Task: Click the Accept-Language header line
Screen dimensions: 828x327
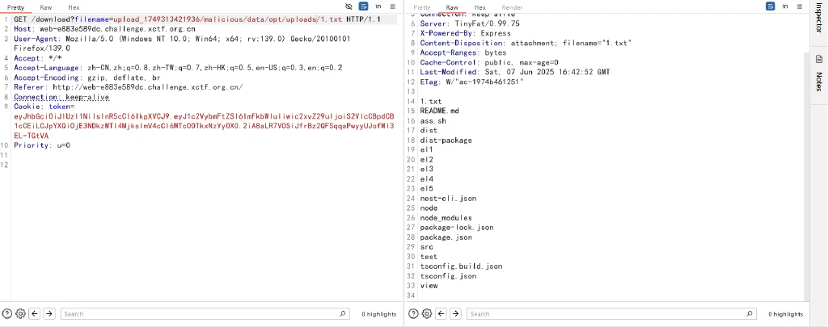Action: [178, 68]
